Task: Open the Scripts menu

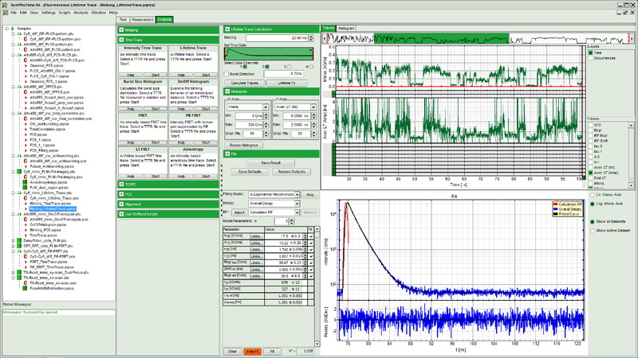Action: pyautogui.click(x=65, y=13)
